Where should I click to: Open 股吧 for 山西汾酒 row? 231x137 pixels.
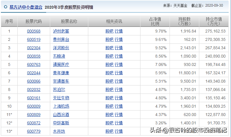110,115
